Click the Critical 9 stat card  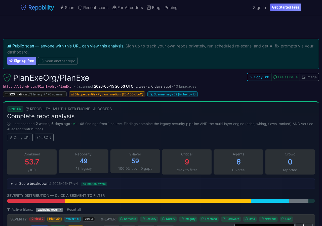(187, 162)
